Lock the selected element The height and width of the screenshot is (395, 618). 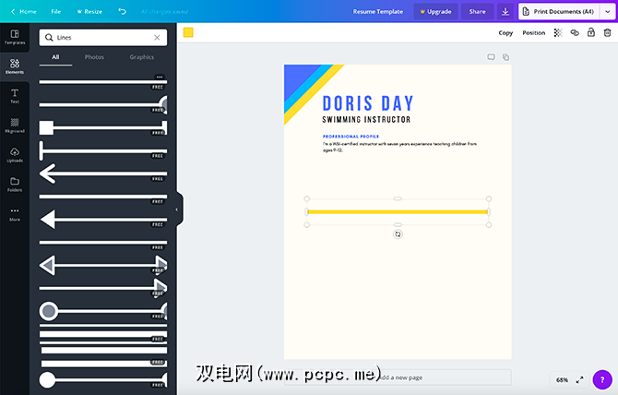tap(591, 32)
